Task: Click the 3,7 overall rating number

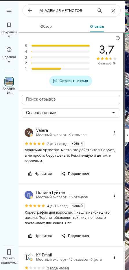Action: tap(106, 50)
